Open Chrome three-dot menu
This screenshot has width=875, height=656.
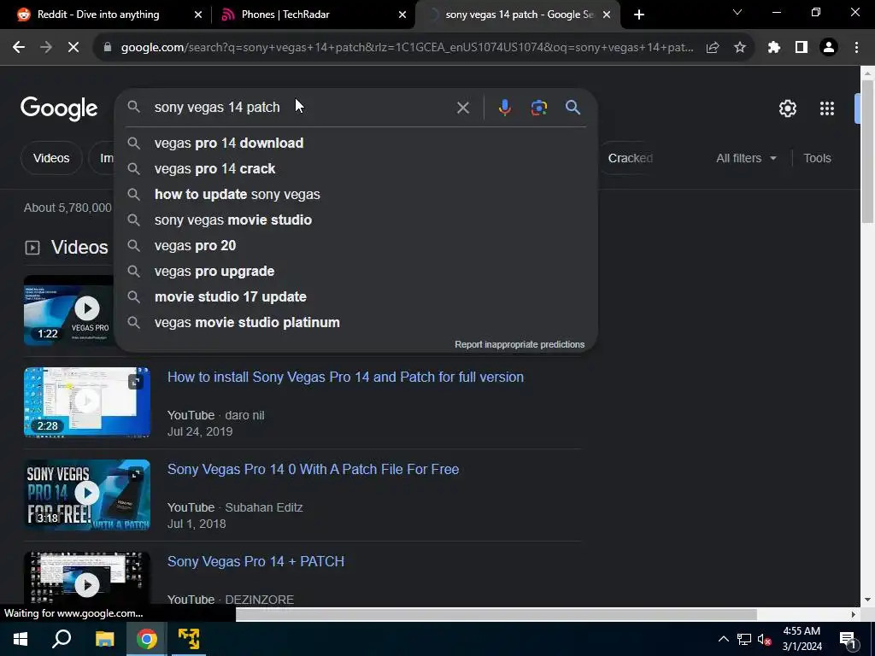856,48
